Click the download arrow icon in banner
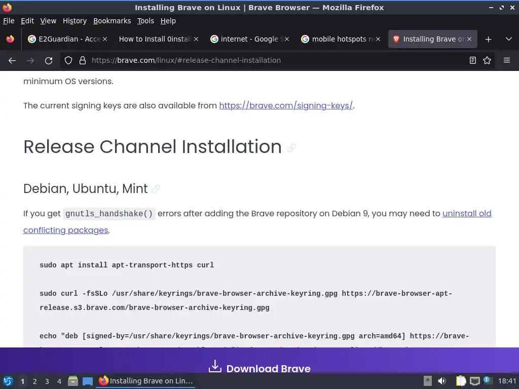This screenshot has height=389, width=519. point(215,366)
